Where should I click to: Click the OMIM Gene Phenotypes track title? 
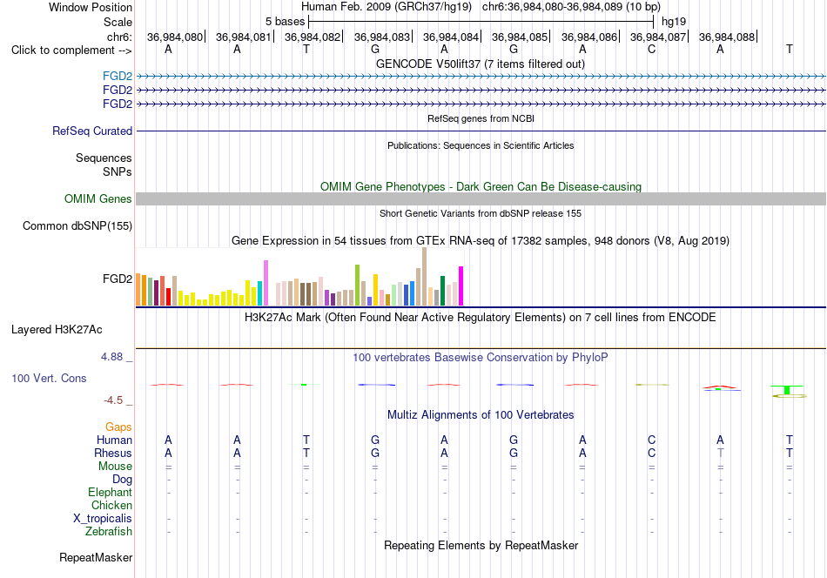481,186
